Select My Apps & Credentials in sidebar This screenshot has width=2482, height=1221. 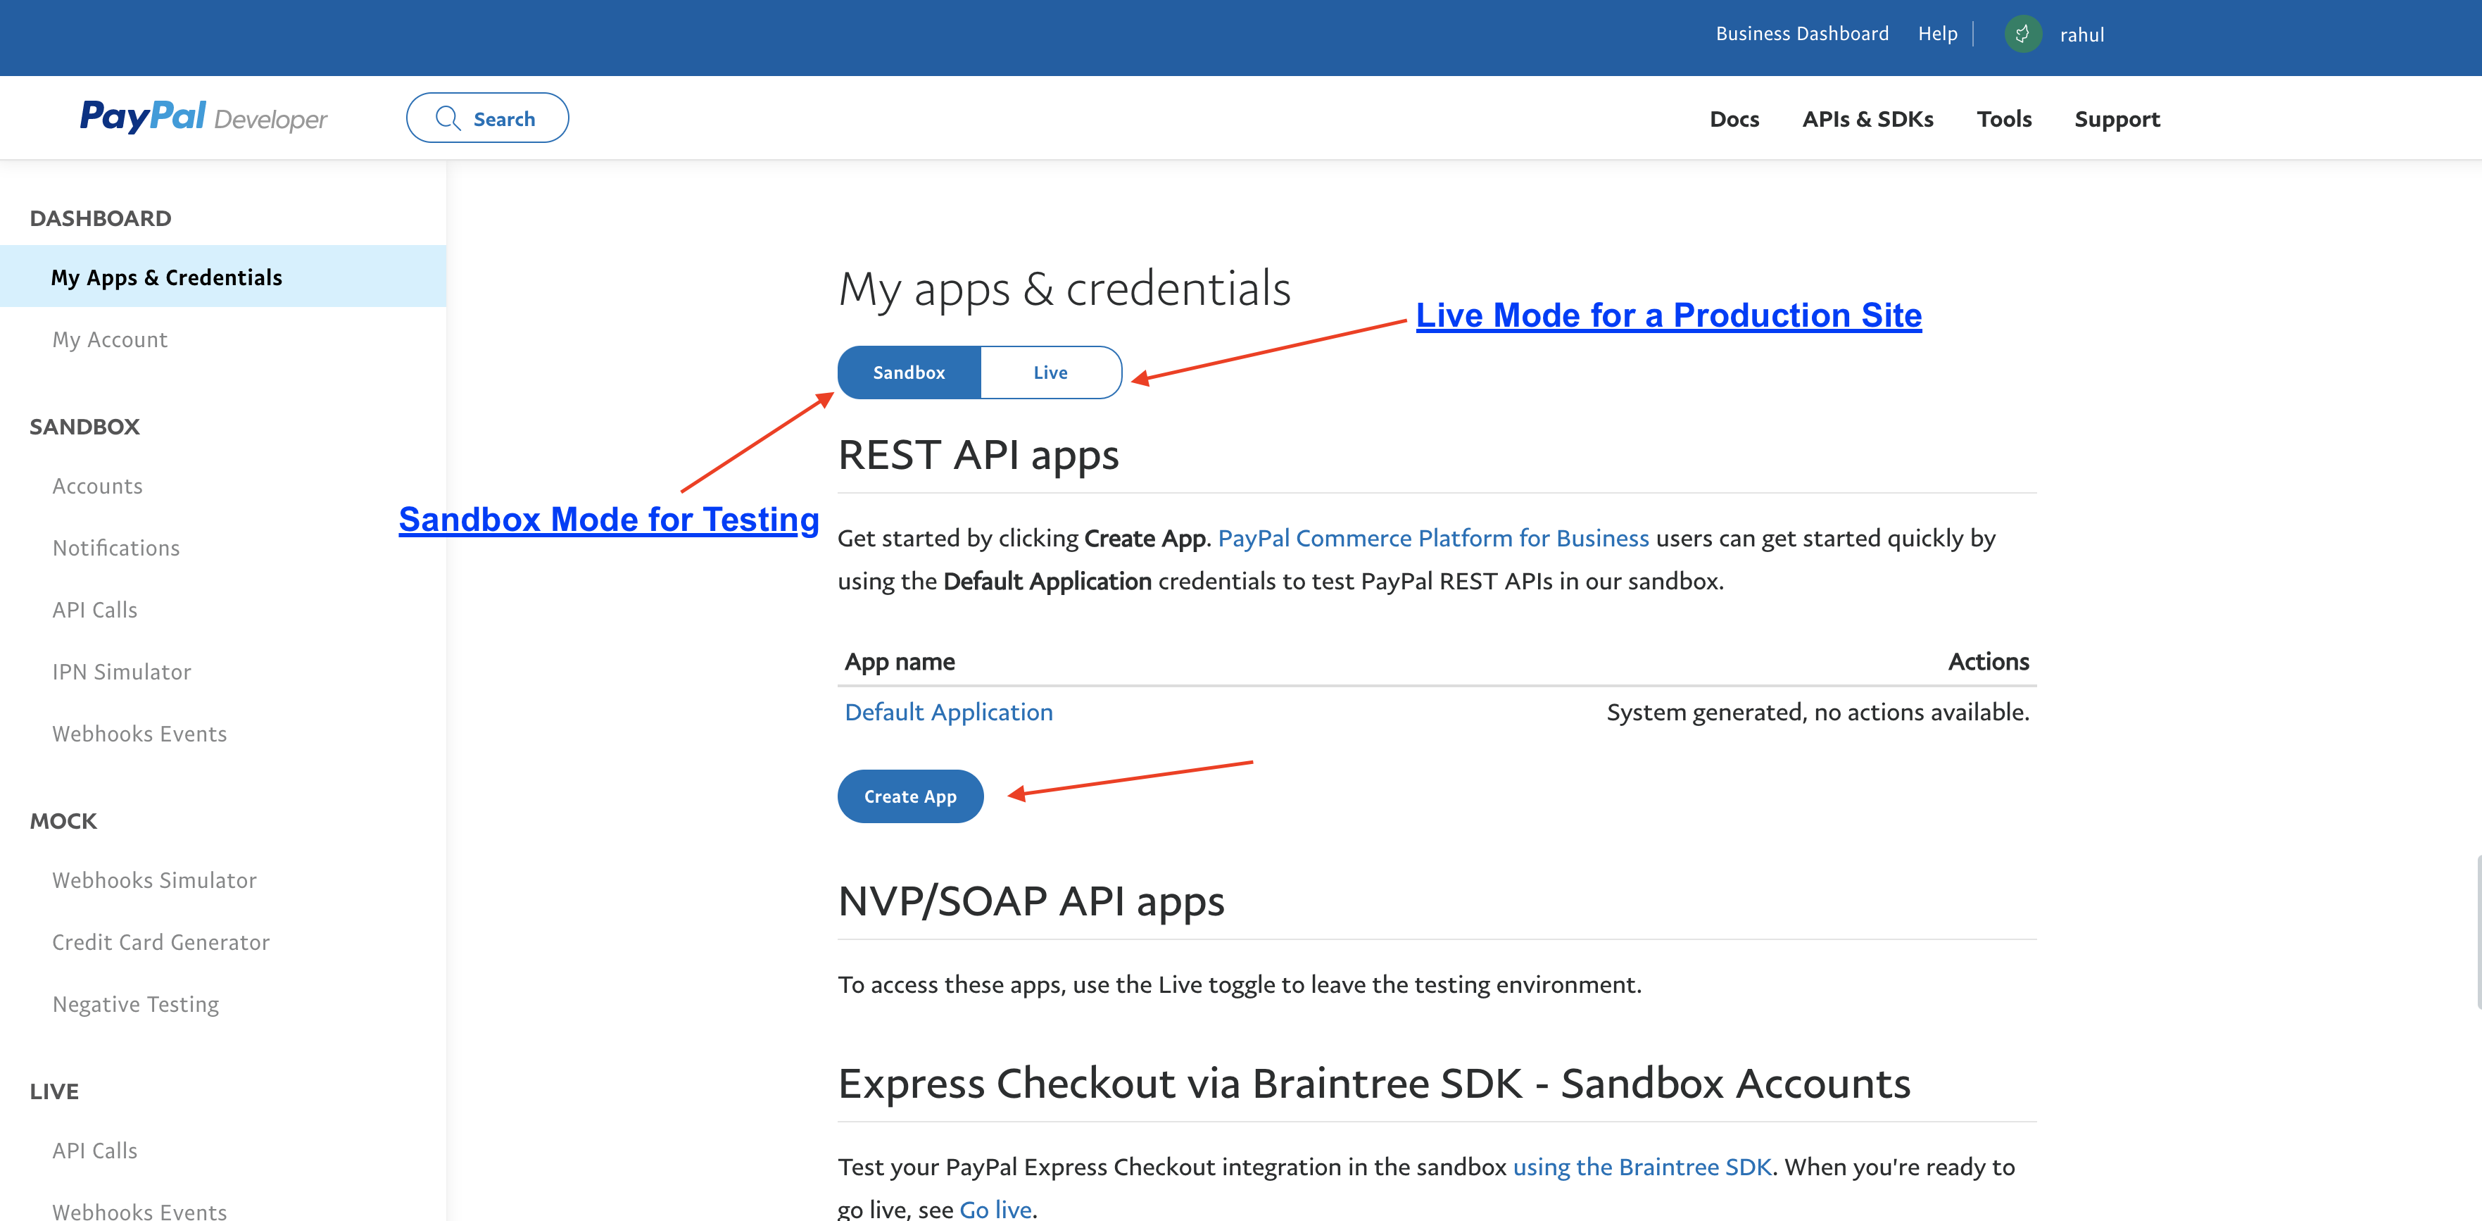(x=224, y=277)
